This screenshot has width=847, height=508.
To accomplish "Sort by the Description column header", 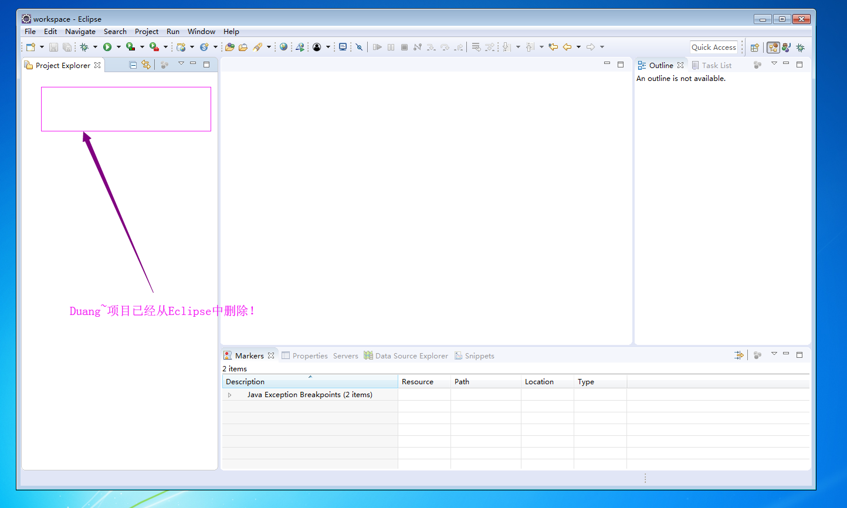I will coord(310,382).
